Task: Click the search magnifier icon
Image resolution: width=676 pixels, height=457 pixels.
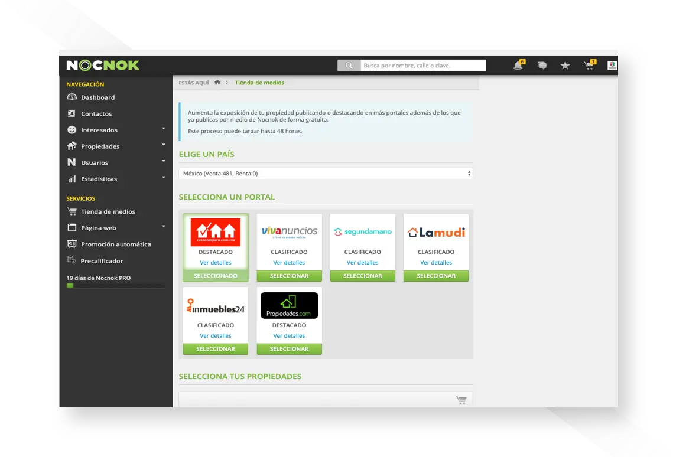Action: (x=349, y=66)
